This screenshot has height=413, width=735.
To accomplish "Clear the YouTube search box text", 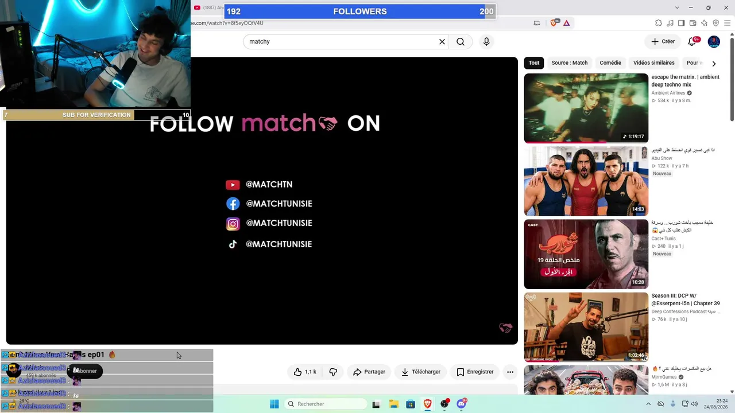I will [442, 41].
